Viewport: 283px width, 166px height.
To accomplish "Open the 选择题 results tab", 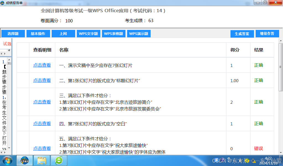I will [13, 34].
